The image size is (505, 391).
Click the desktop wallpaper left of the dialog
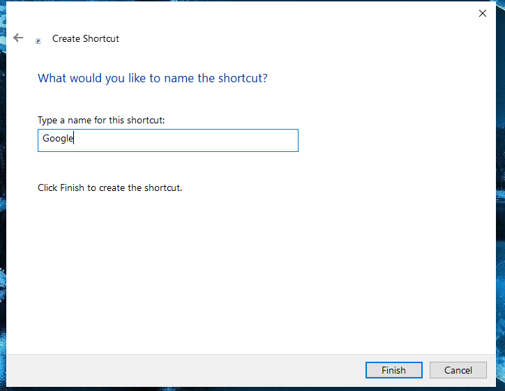[3, 209]
